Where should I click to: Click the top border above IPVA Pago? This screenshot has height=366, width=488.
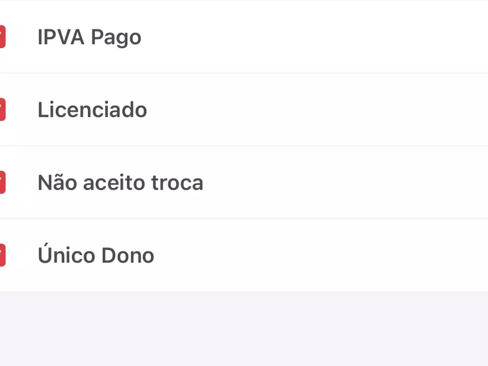click(244, 1)
